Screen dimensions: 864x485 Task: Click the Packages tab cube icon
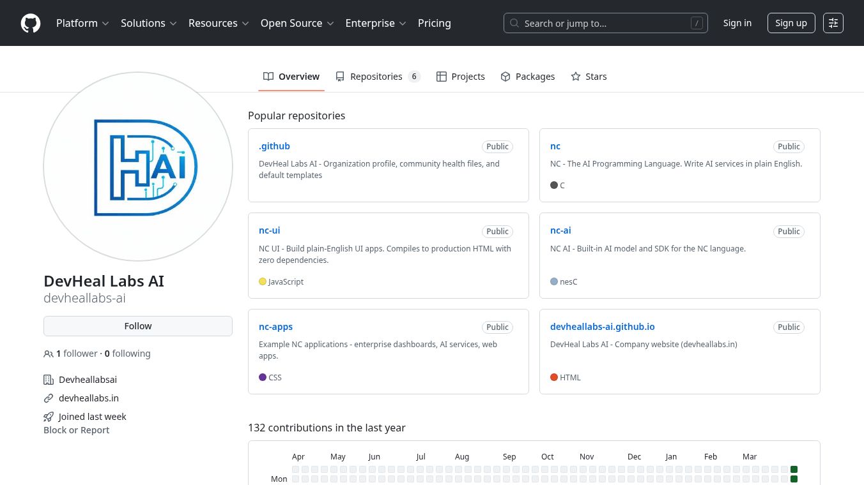[505, 77]
